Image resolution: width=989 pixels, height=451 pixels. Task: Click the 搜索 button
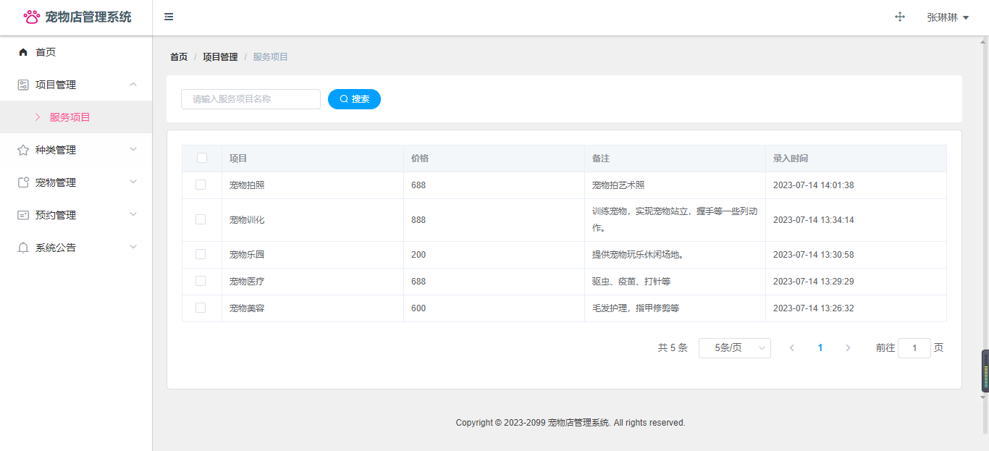(354, 99)
